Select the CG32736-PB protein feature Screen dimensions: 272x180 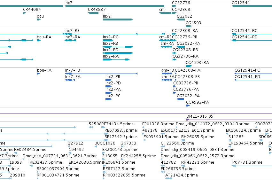[175, 86]
